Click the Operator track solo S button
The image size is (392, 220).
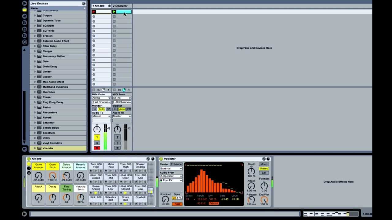pos(117,143)
